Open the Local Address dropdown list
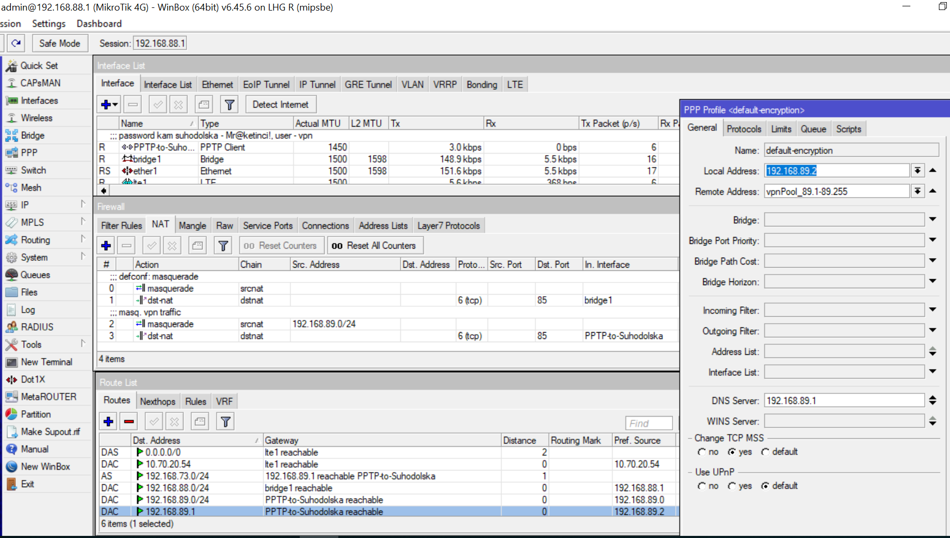This screenshot has width=950, height=538. point(918,171)
